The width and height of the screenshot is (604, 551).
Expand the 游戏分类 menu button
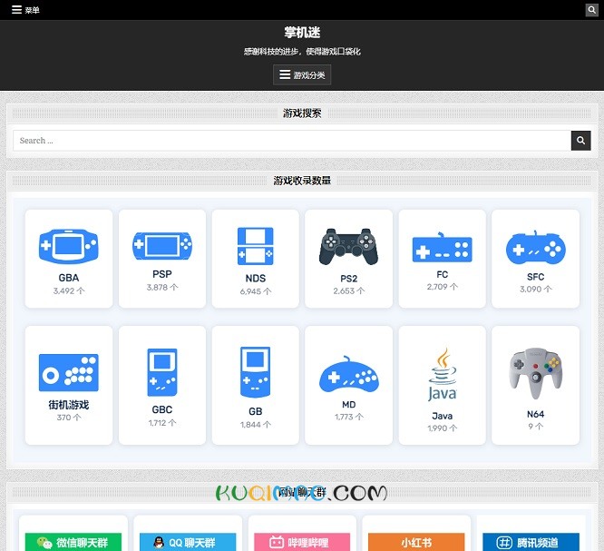[302, 74]
